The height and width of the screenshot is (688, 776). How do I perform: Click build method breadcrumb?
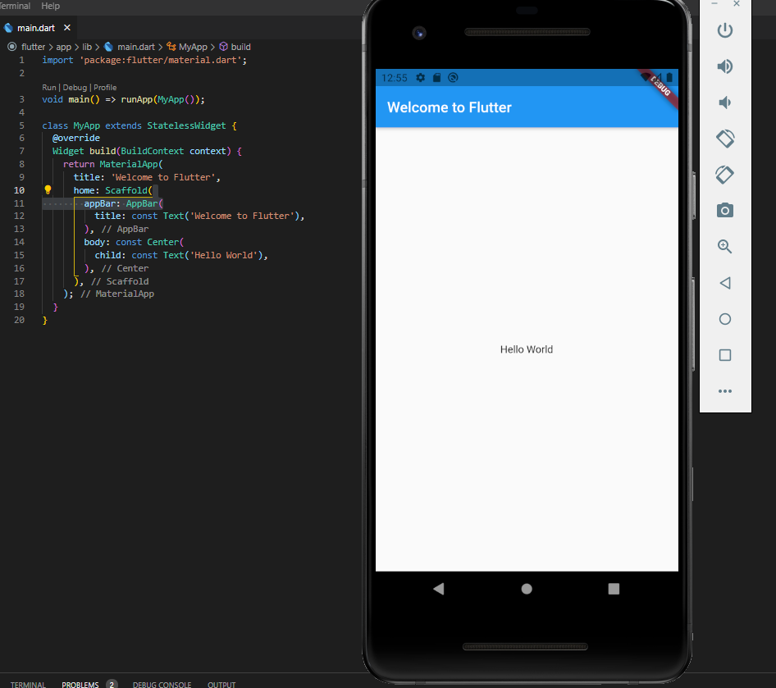click(x=240, y=47)
